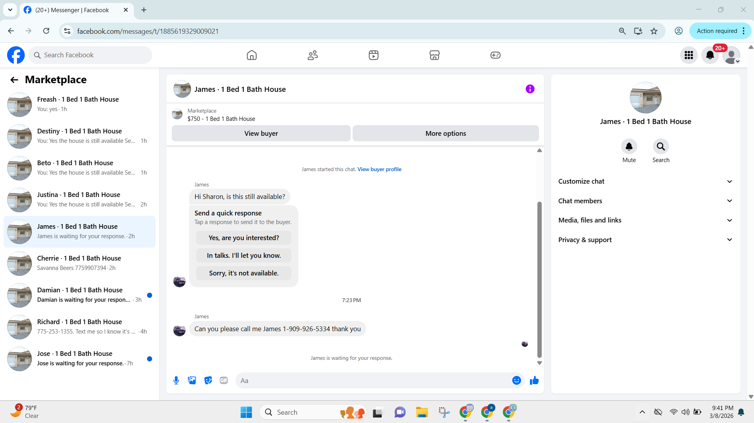Go back in browser history
The height and width of the screenshot is (423, 754).
click(11, 31)
